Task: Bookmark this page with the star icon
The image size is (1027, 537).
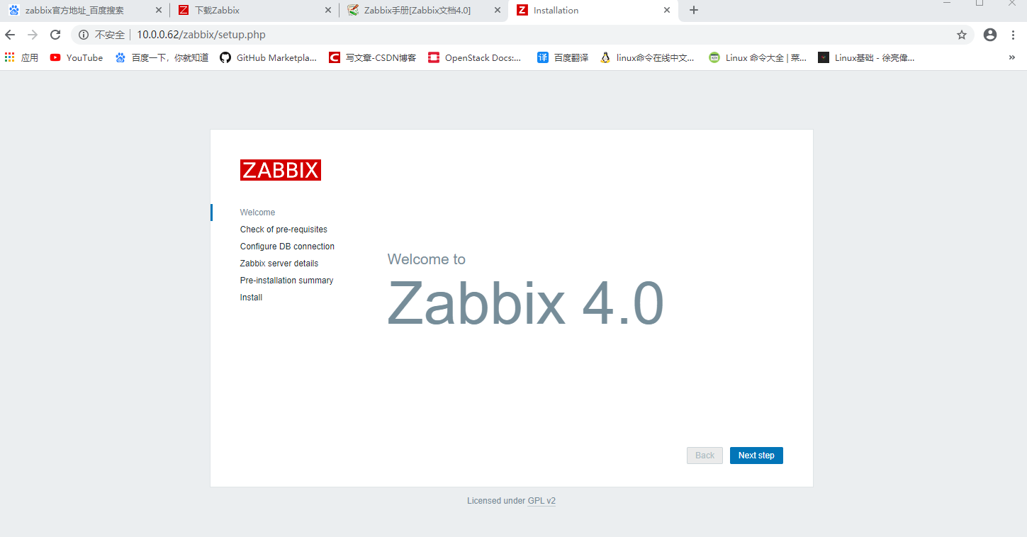Action: (962, 35)
